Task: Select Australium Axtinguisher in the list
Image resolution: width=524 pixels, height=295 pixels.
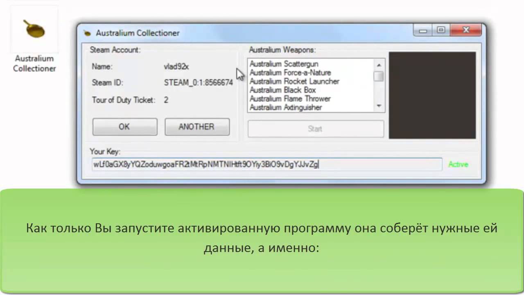Action: coord(310,107)
